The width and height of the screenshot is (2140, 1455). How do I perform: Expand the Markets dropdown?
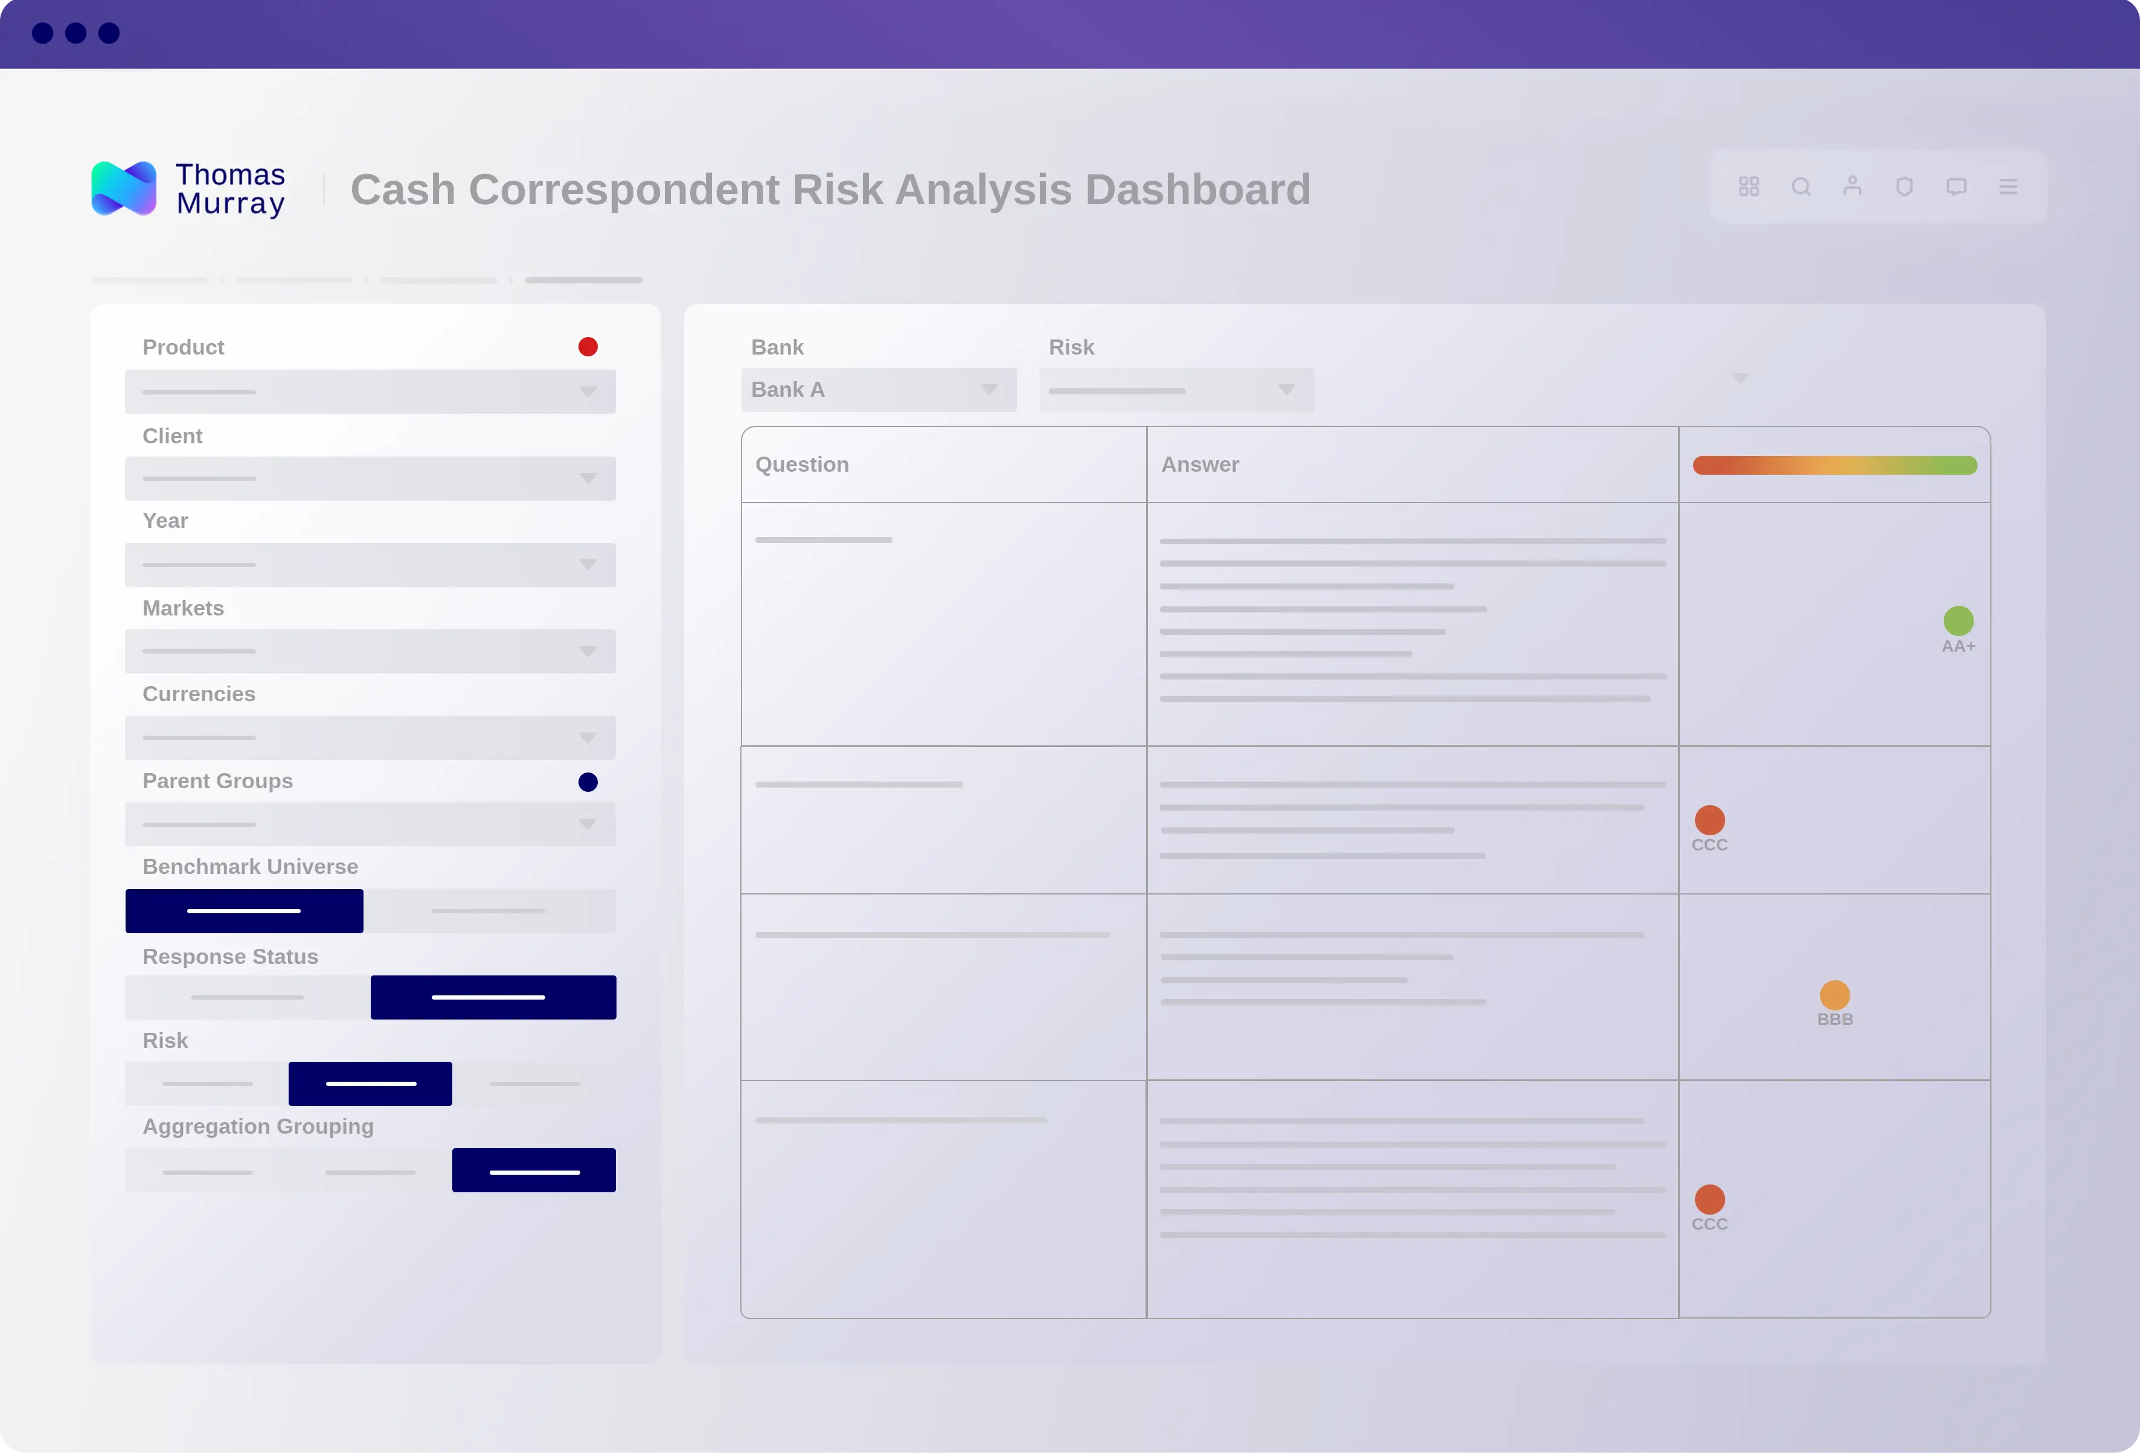[370, 651]
